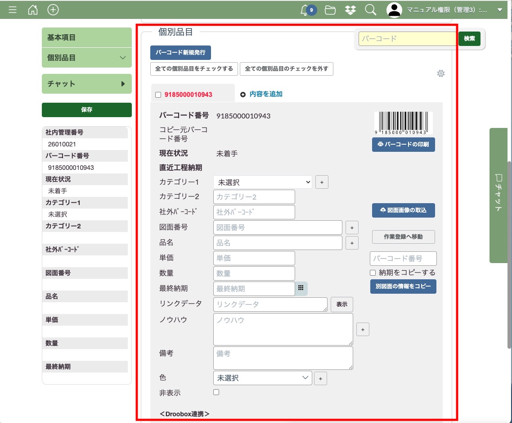Screen dimensions: 512x423
Task: Open the hamburger menu icon
Action: [13, 9]
